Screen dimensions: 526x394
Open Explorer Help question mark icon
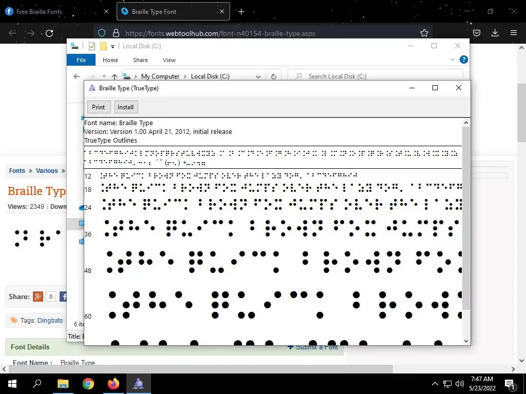pyautogui.click(x=464, y=60)
